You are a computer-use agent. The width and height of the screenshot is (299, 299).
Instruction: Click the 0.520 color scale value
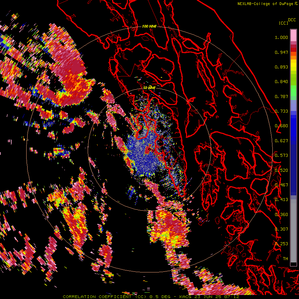click(x=281, y=170)
